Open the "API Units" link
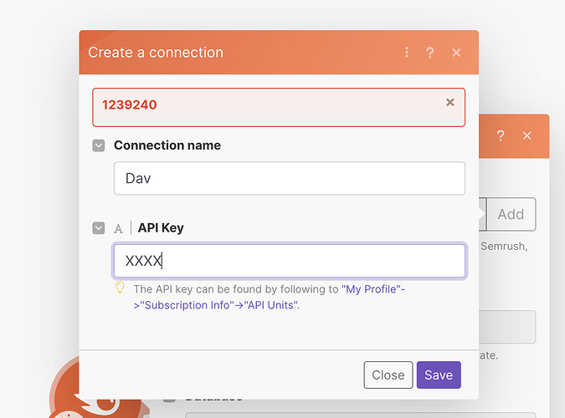 pyautogui.click(x=270, y=305)
